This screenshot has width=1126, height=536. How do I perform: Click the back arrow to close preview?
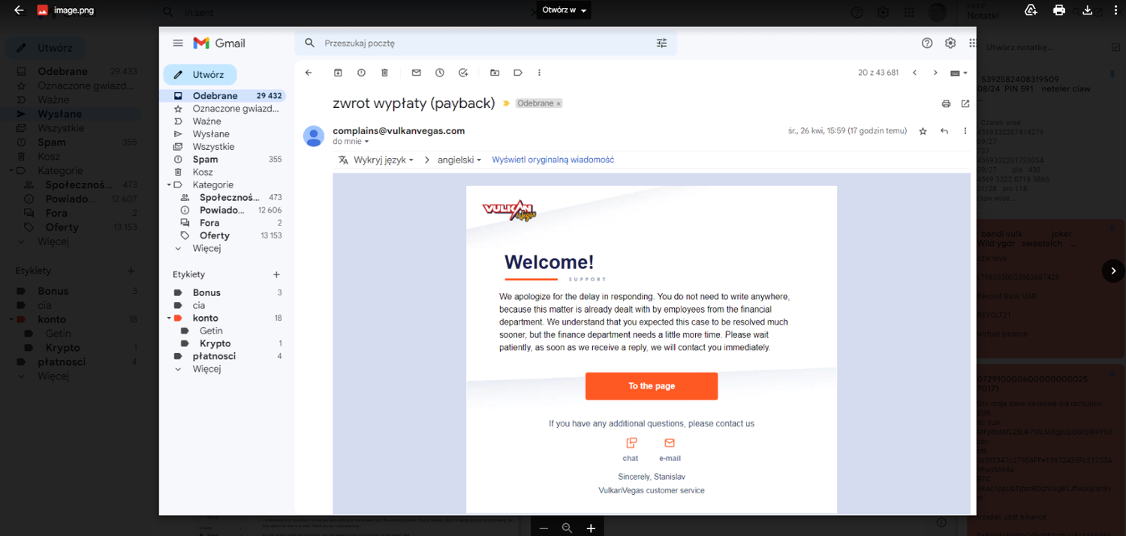pyautogui.click(x=19, y=10)
